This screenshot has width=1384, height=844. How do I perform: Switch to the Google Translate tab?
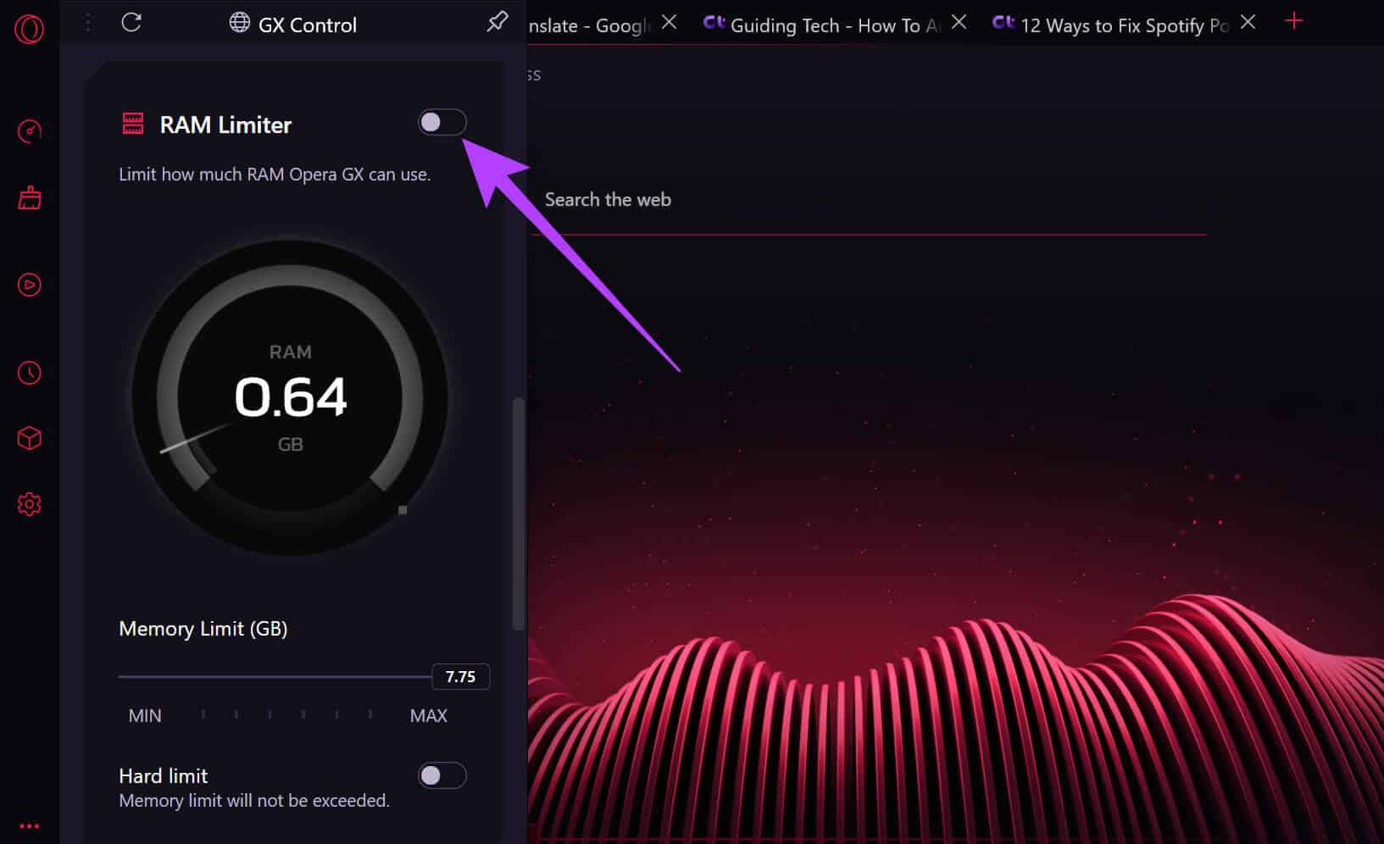pos(588,25)
